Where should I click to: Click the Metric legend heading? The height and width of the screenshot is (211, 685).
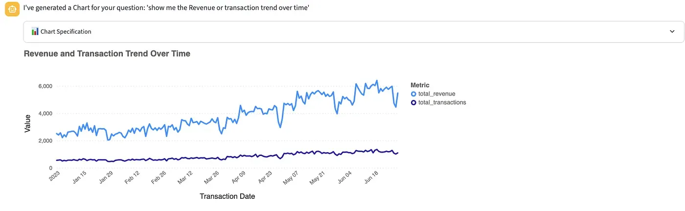[420, 85]
